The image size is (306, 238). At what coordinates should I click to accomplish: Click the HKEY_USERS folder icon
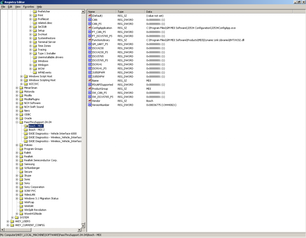[x=12, y=221]
